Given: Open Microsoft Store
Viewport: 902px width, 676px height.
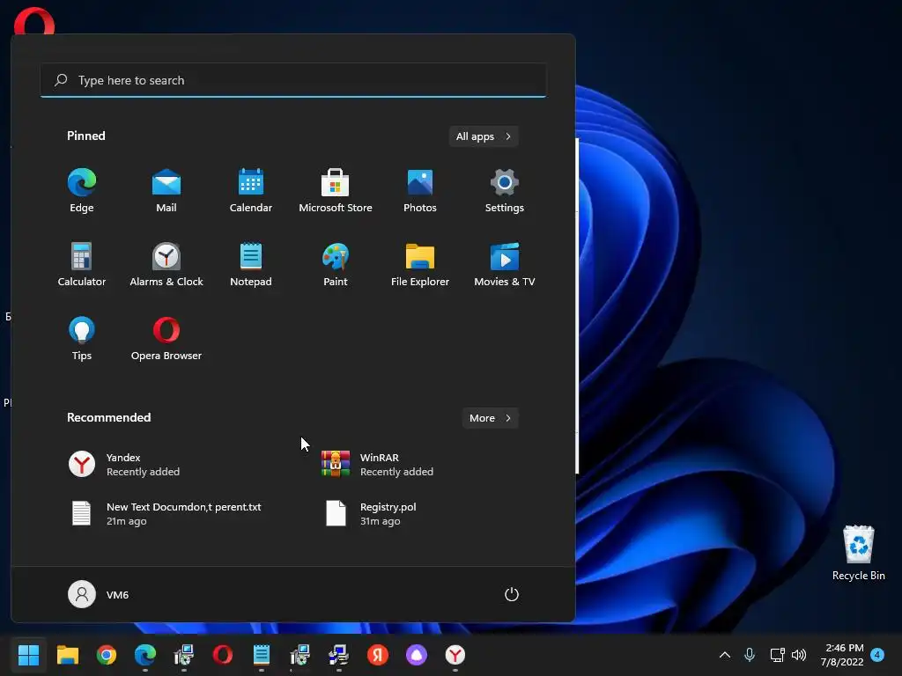Looking at the screenshot, I should click(336, 191).
